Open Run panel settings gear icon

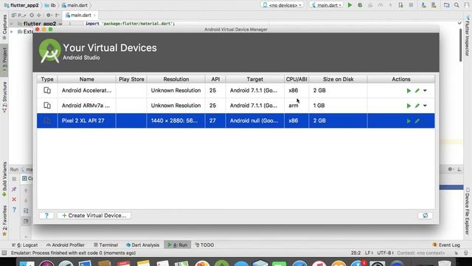click(451, 169)
